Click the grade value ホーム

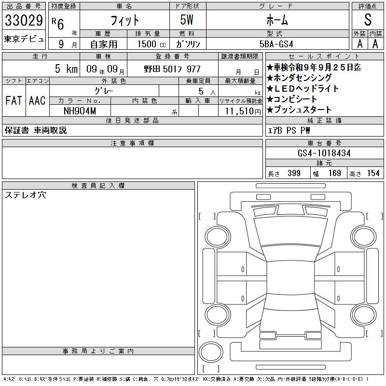pyautogui.click(x=277, y=20)
